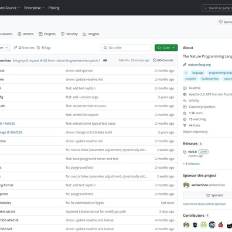Screen dimensions: 232x232
Task: Click the git branch icon beside Branches
Action: point(16,47)
